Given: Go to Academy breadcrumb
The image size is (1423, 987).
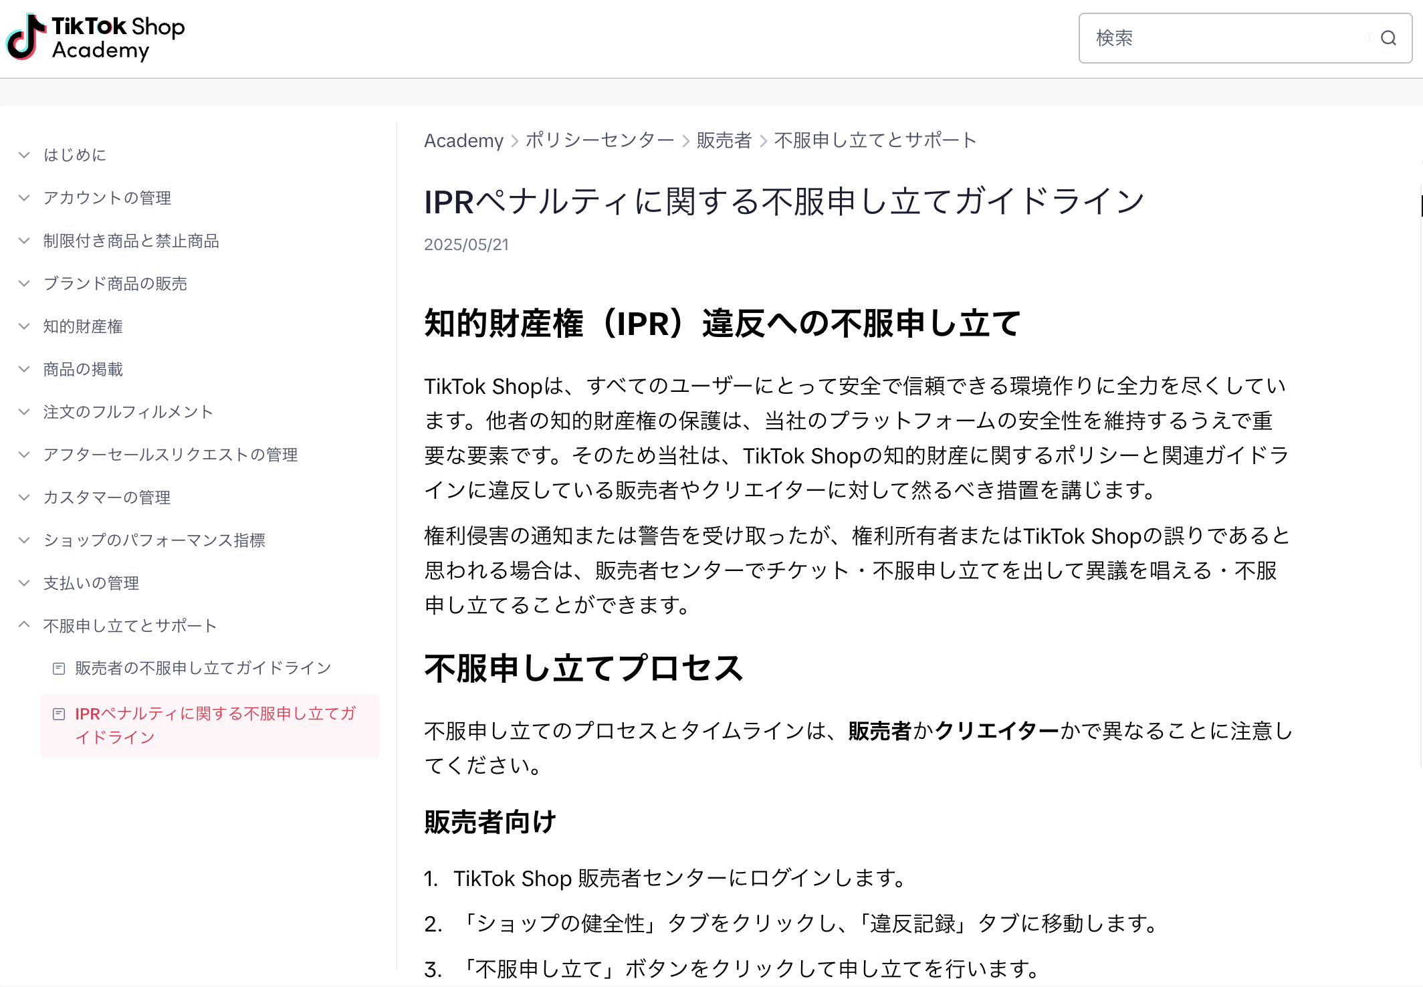Looking at the screenshot, I should [463, 140].
